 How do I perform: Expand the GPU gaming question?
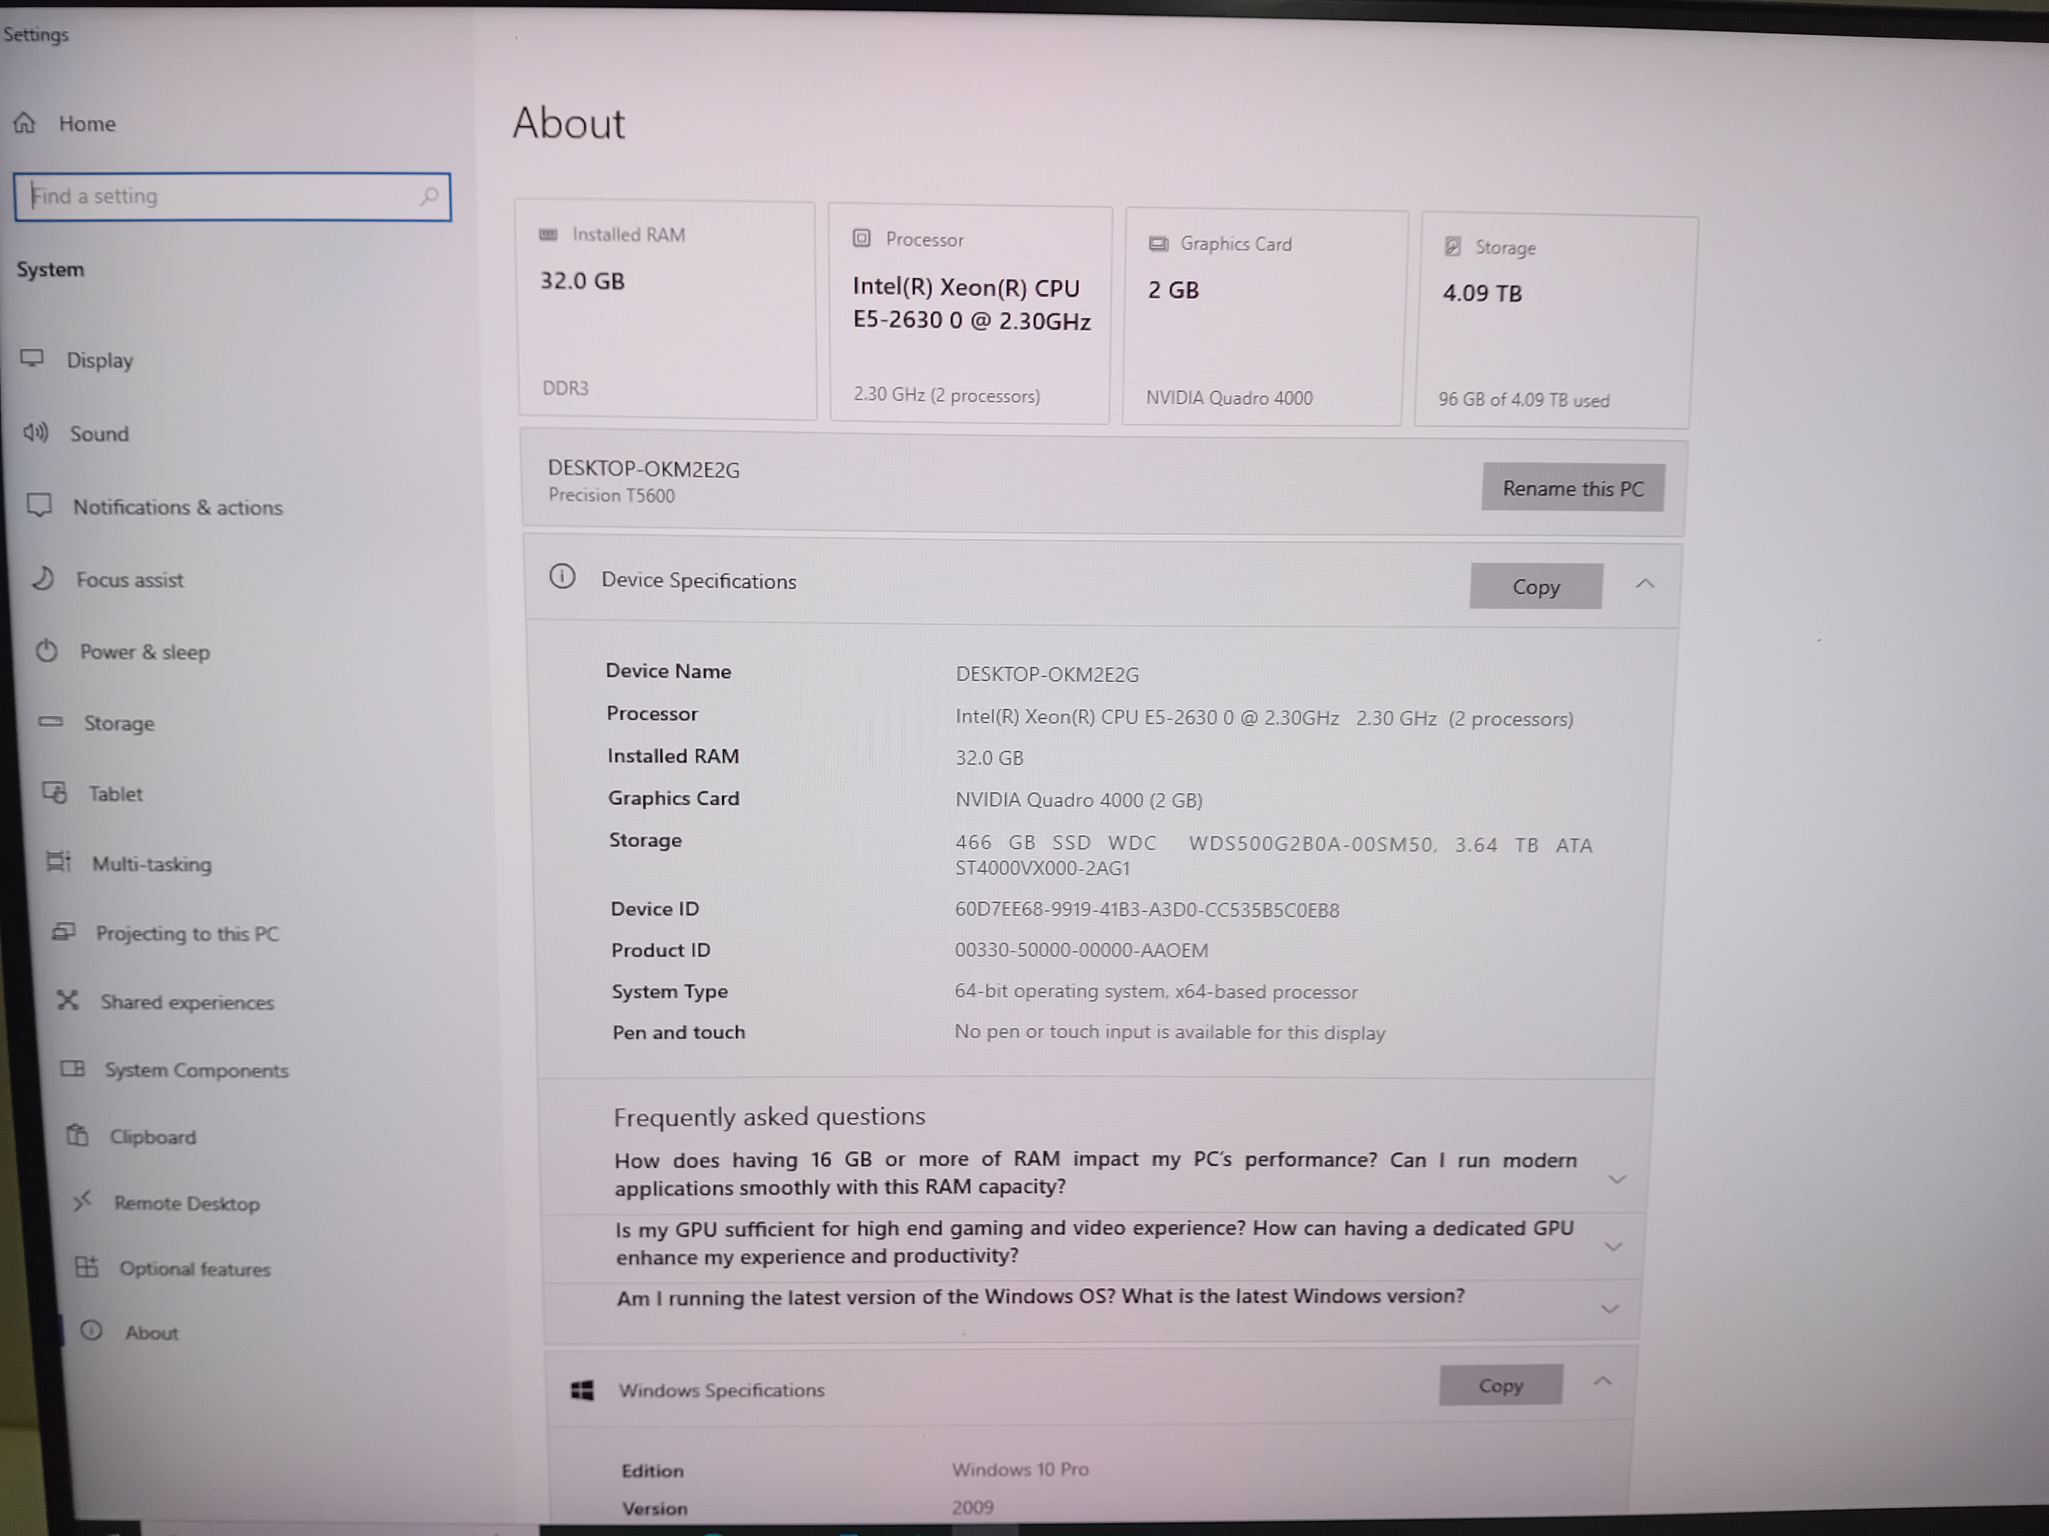(1614, 1247)
